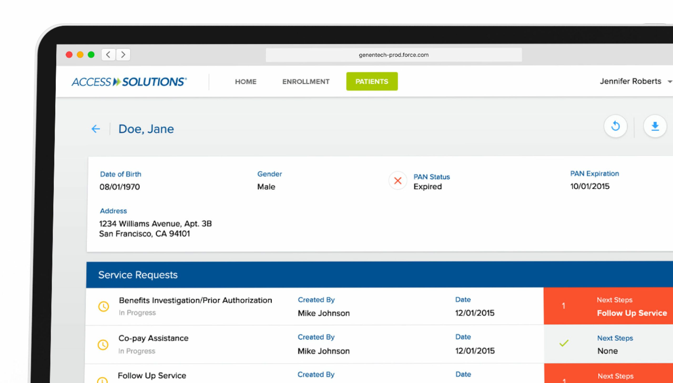This screenshot has width=673, height=383.
Task: Open Benefits Investigation/Prior Authorization request
Action: coord(195,301)
